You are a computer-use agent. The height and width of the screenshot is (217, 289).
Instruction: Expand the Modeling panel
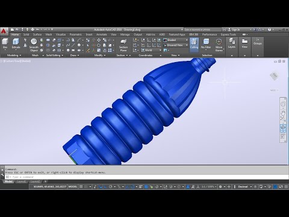point(14,55)
